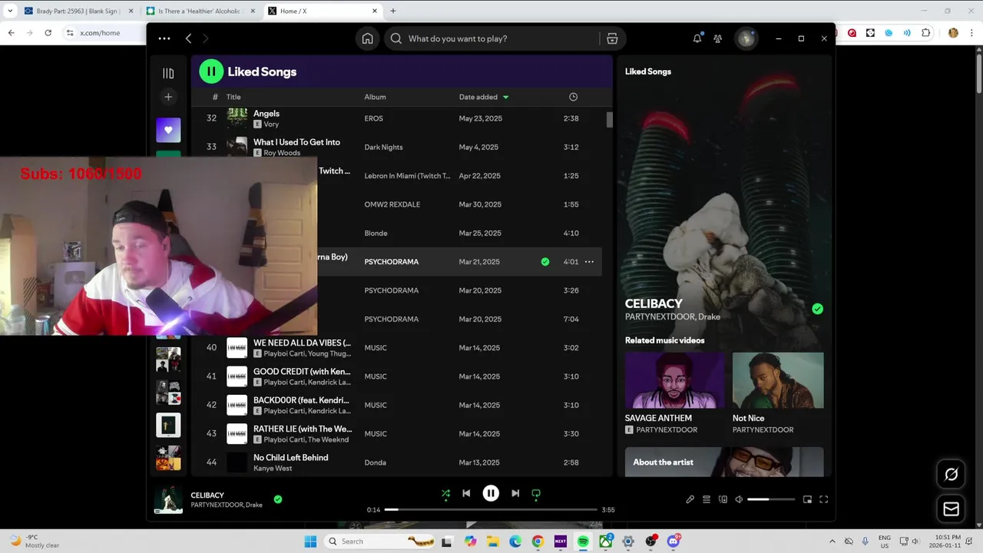Screen dimensions: 983x553
Task: Open Dark Nights album link
Action: click(x=383, y=147)
